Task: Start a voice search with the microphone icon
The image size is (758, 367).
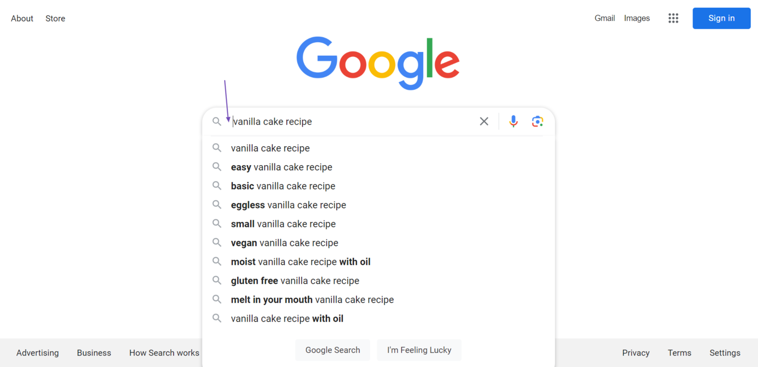Action: coord(513,121)
